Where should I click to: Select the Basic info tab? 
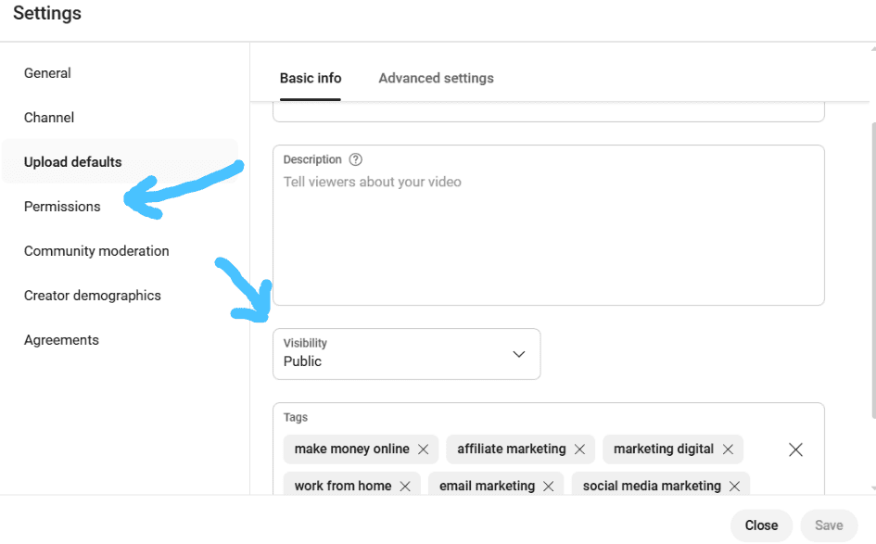(310, 78)
